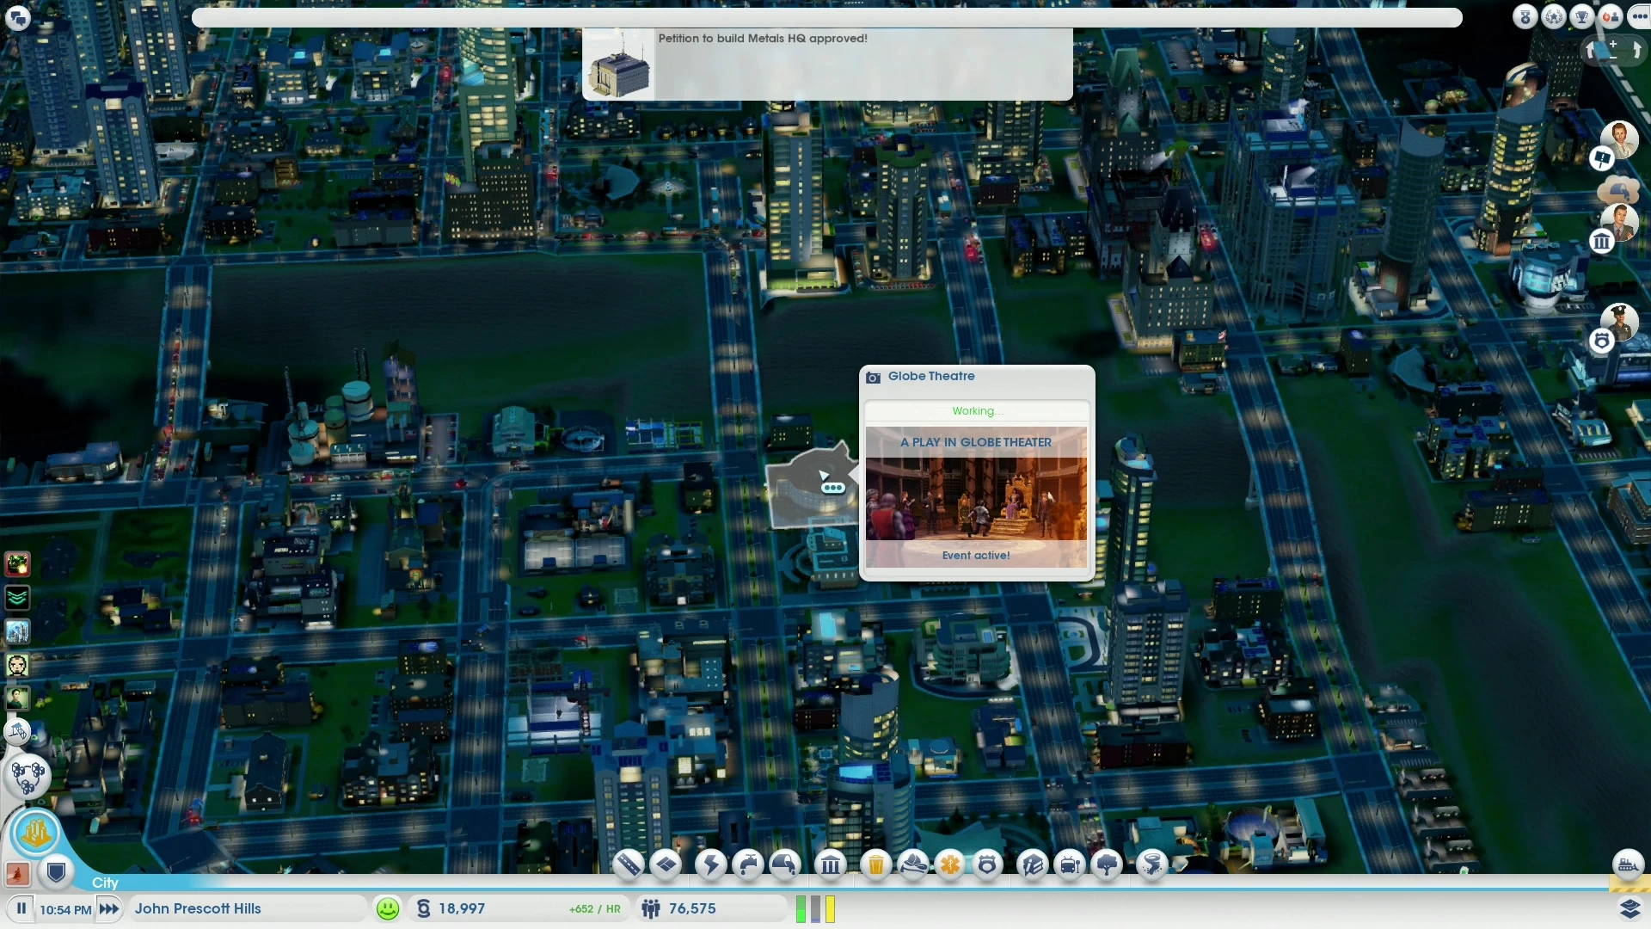Open the Power lightning-bolt menu
Image resolution: width=1651 pixels, height=929 pixels.
pyautogui.click(x=710, y=864)
